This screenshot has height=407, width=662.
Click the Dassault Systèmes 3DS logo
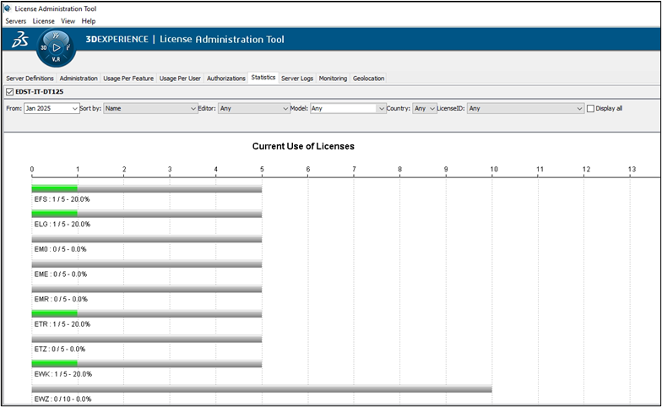[19, 41]
